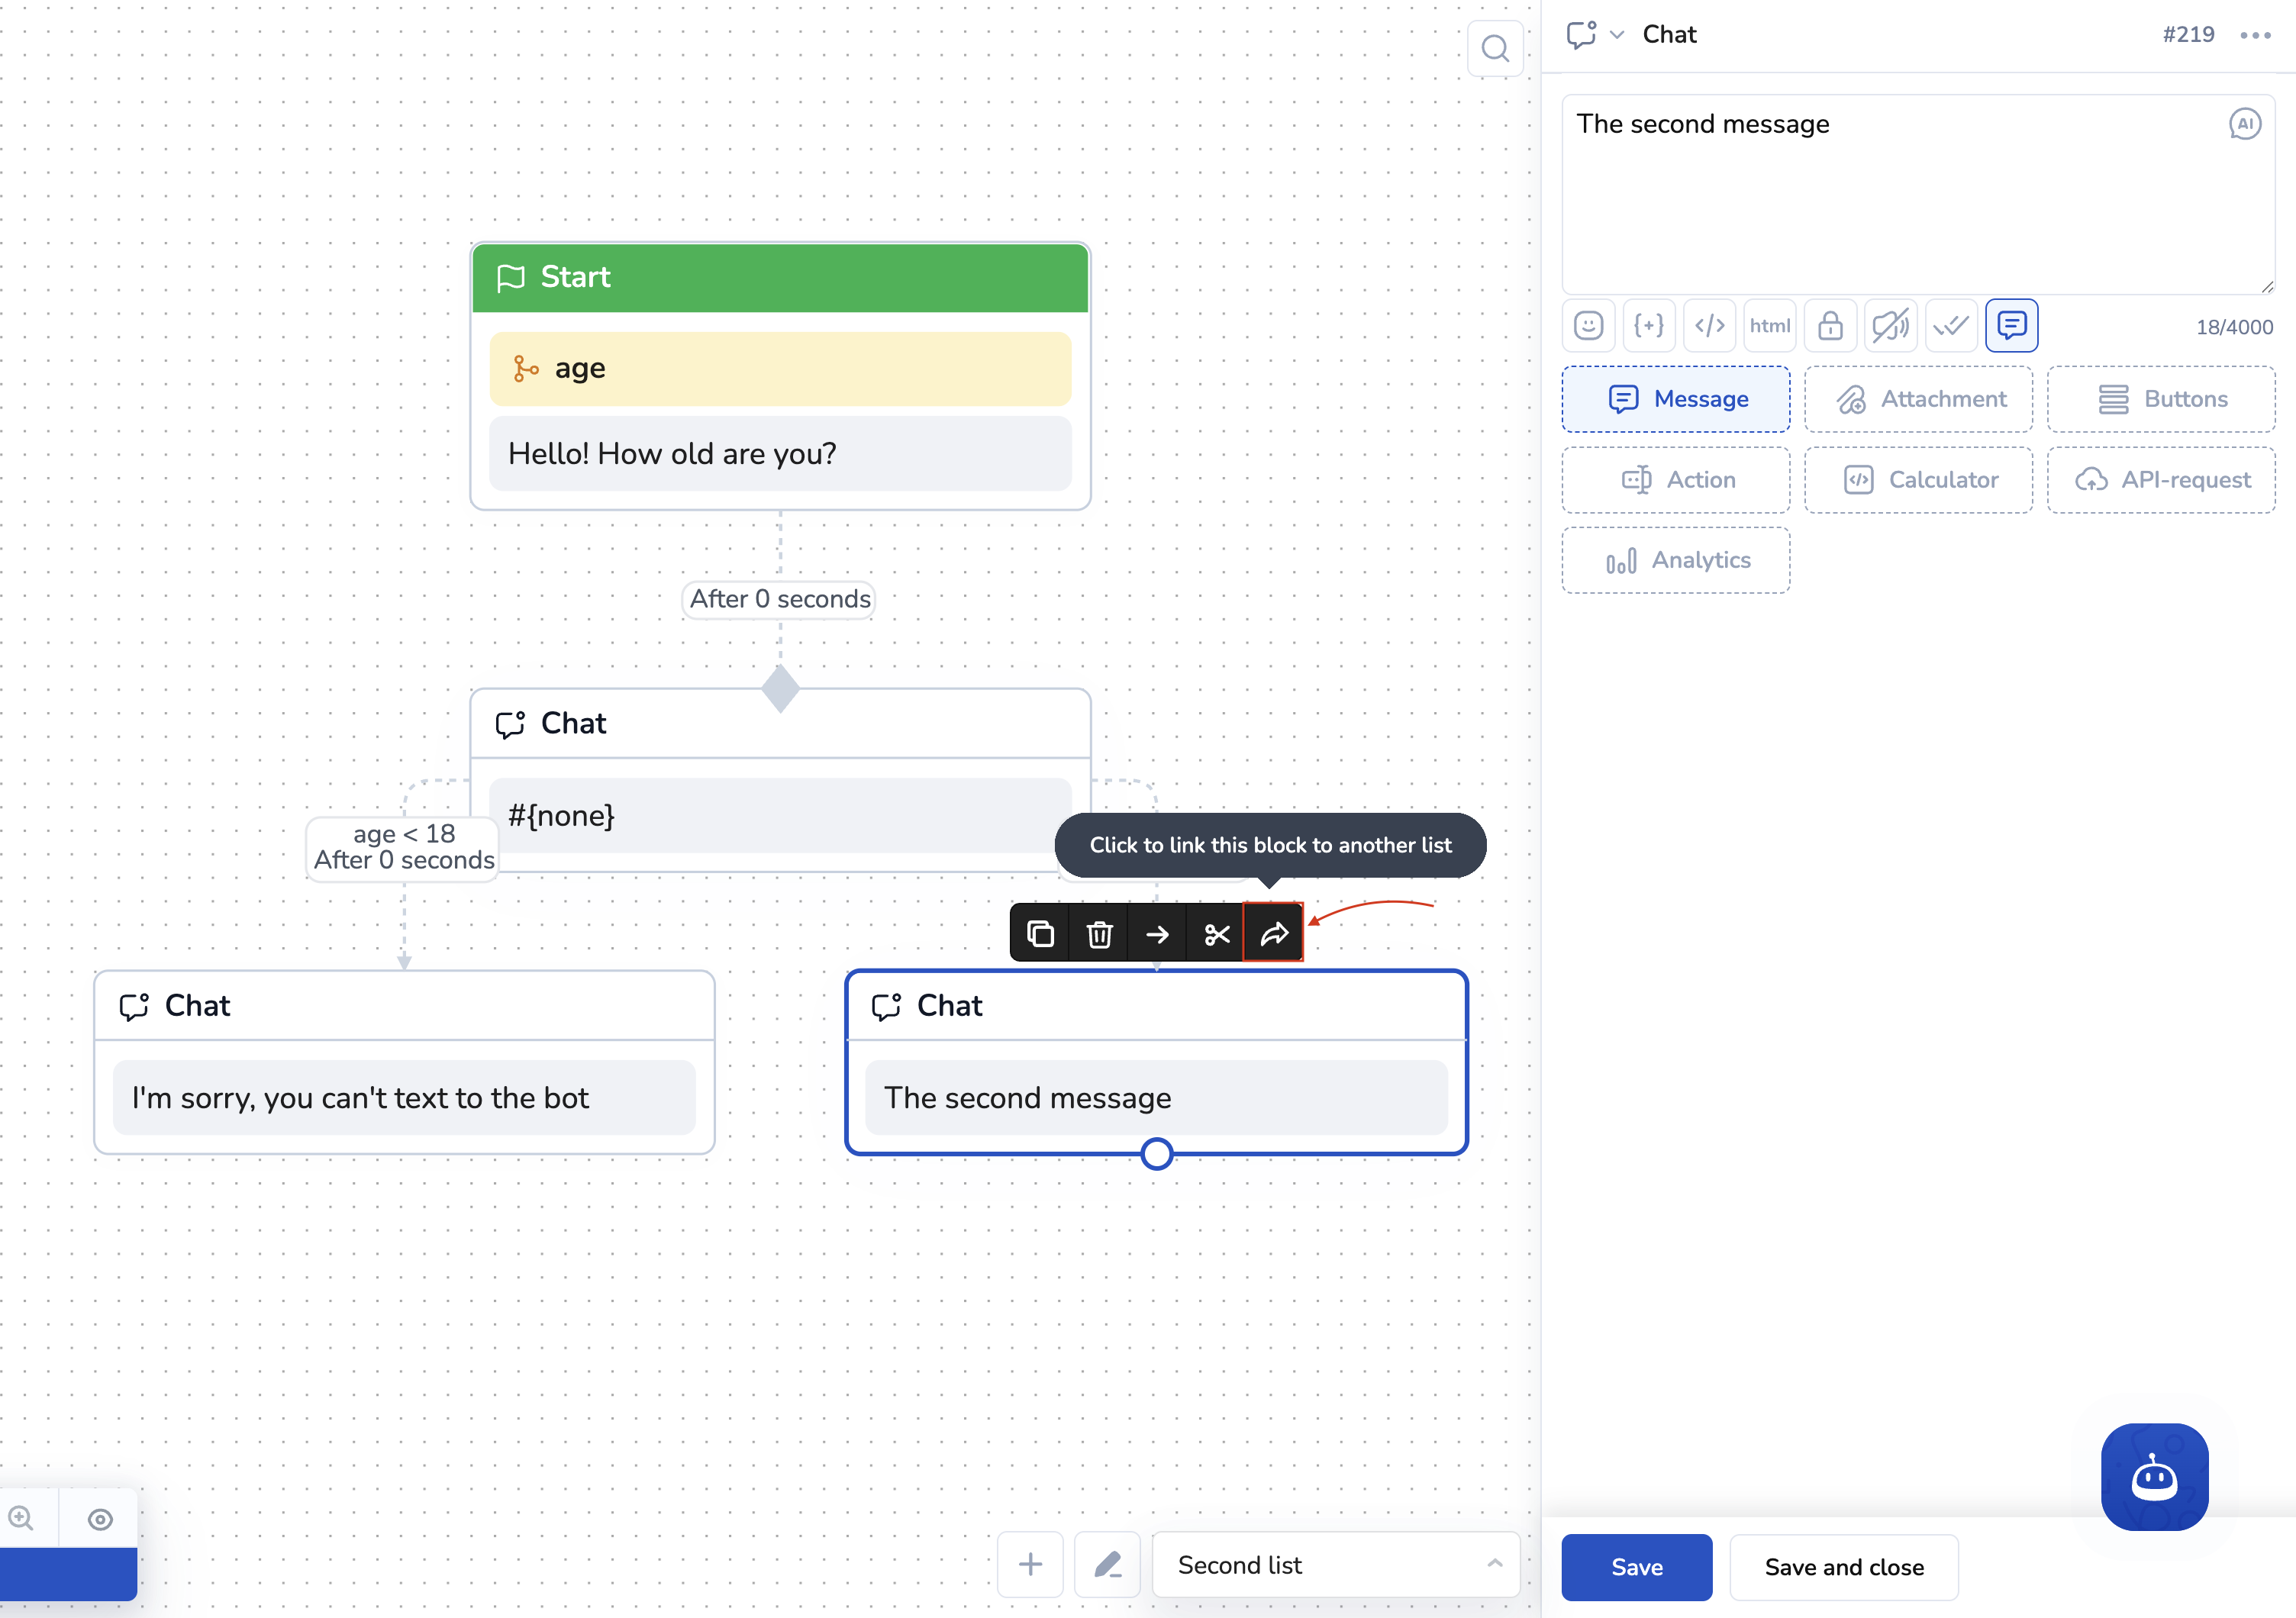Click the duplicate block icon in block toolbar
This screenshot has width=2296, height=1618.
coord(1040,934)
